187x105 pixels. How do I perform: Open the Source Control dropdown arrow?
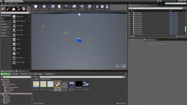[49, 7]
